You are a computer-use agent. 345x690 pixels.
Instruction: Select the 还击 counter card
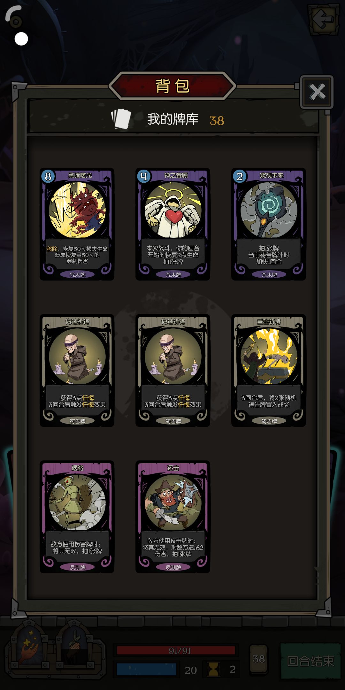(173, 517)
